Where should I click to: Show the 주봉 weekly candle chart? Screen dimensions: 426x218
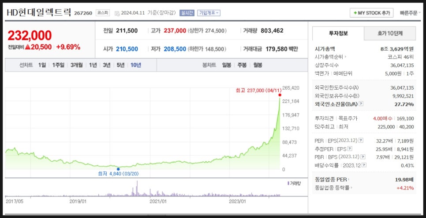click(x=242, y=65)
